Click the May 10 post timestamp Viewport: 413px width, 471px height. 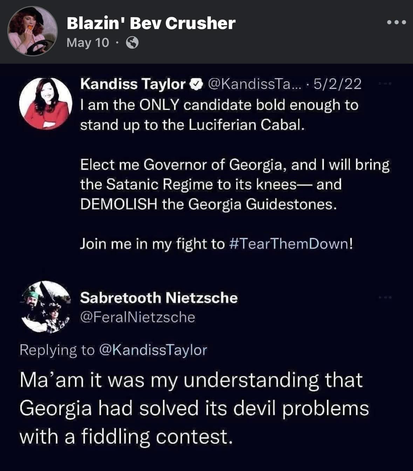click(88, 43)
